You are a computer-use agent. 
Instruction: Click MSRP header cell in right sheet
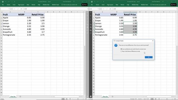[x=117, y=15]
